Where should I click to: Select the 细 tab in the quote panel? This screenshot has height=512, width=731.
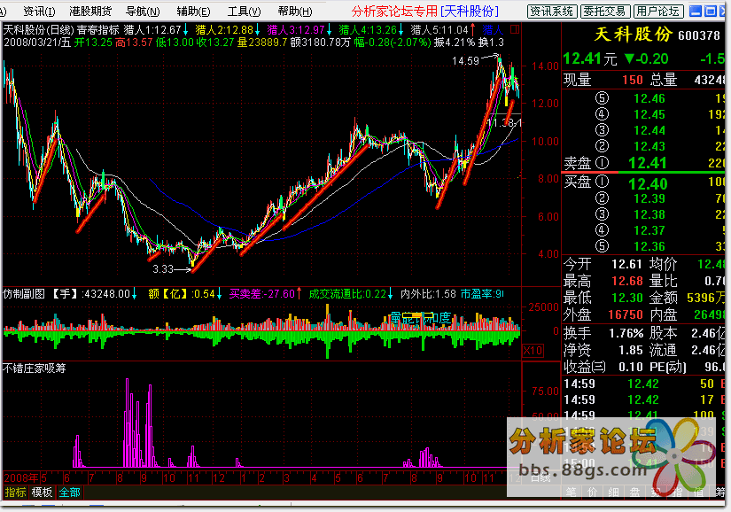coord(613,492)
